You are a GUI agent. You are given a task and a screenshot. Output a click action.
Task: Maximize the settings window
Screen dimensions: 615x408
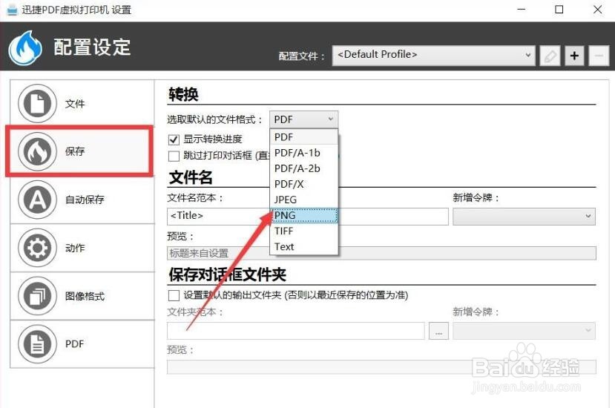coord(559,10)
